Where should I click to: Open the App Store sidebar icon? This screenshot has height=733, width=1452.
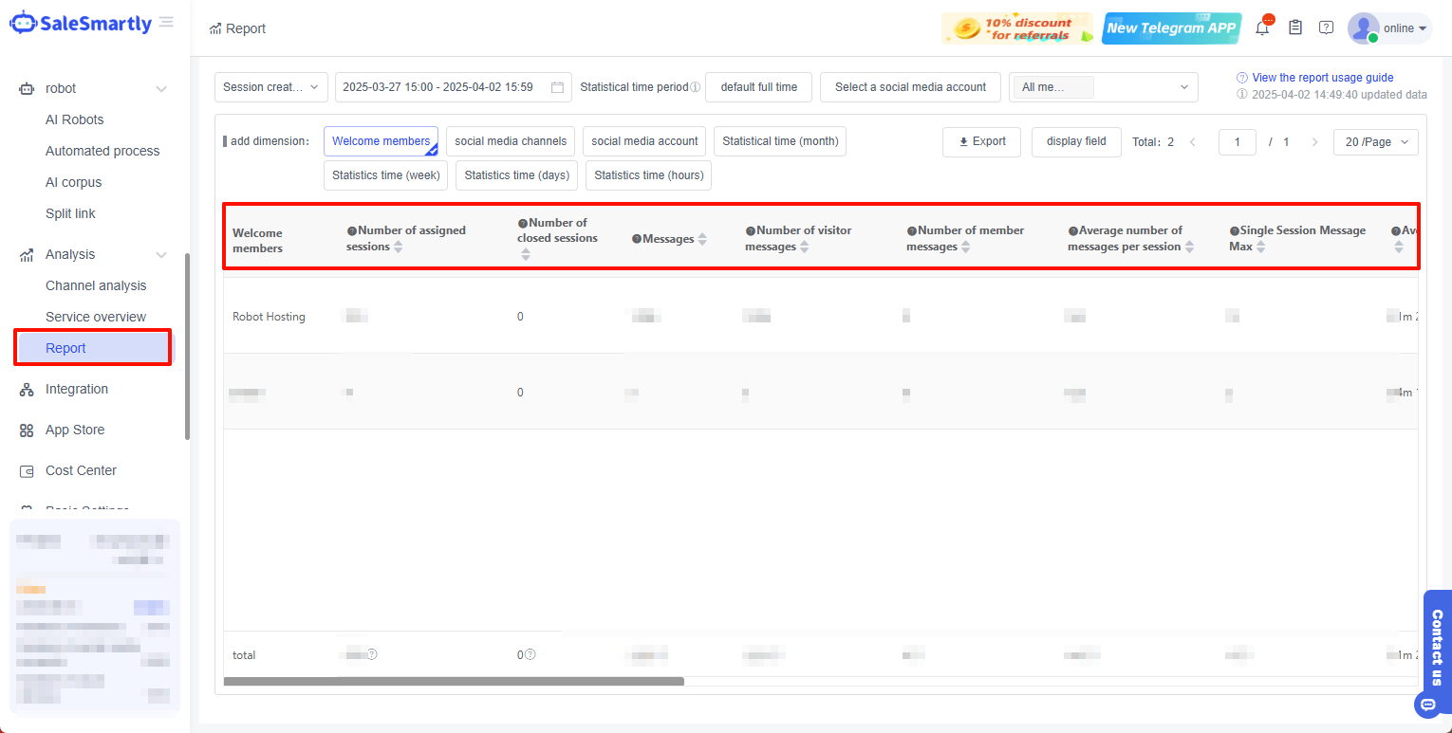(26, 430)
